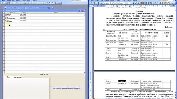The height and width of the screenshot is (99, 177).
Task: Click the Access table vertical scrollbar
Action: [x=85, y=43]
